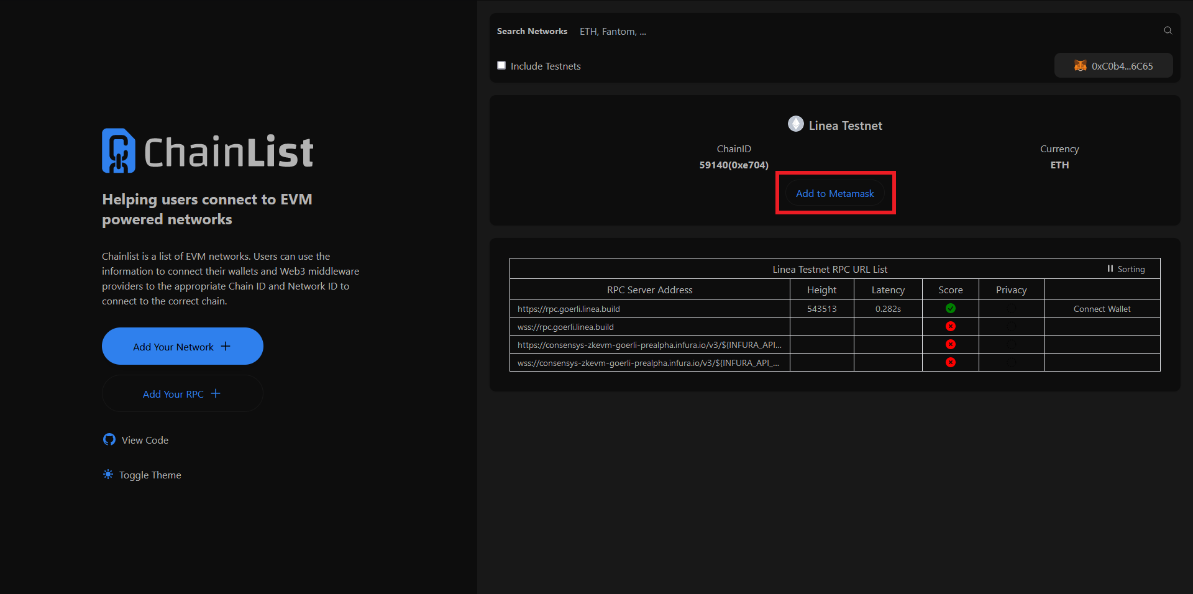1193x594 pixels.
Task: Click the ChainList logo
Action: click(x=208, y=151)
